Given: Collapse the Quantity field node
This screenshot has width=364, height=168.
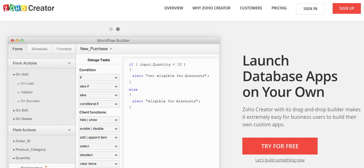Looking at the screenshot, I should (14, 158).
